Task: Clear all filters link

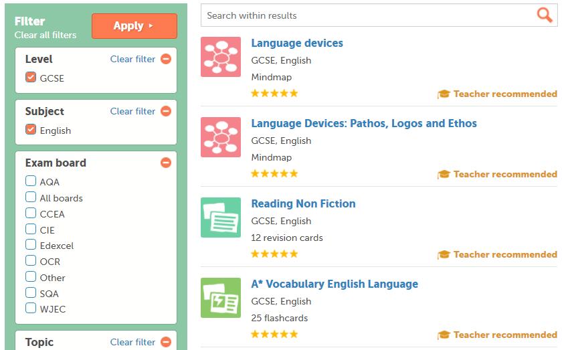Action: coord(45,35)
